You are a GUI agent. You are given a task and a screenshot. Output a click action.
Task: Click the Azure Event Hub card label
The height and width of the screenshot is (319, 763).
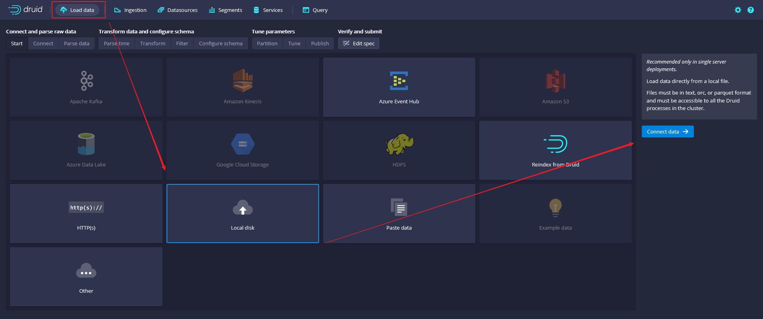pos(399,101)
